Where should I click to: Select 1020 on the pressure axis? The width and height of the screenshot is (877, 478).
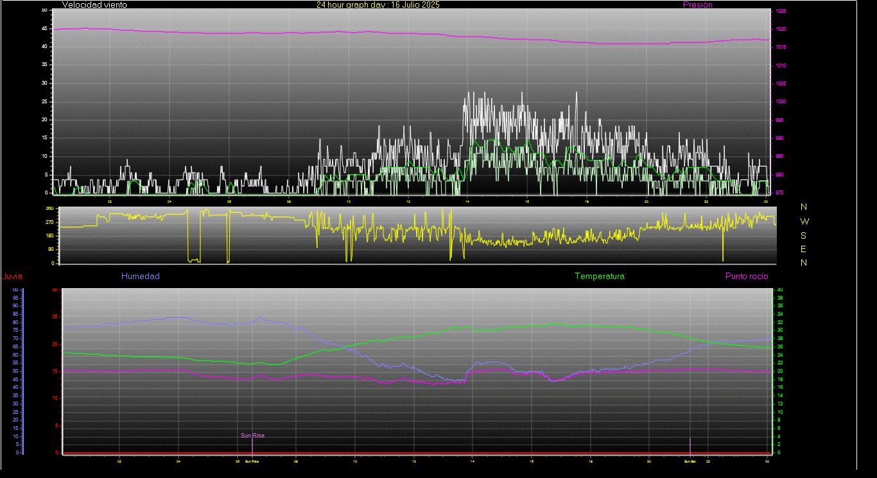click(781, 30)
